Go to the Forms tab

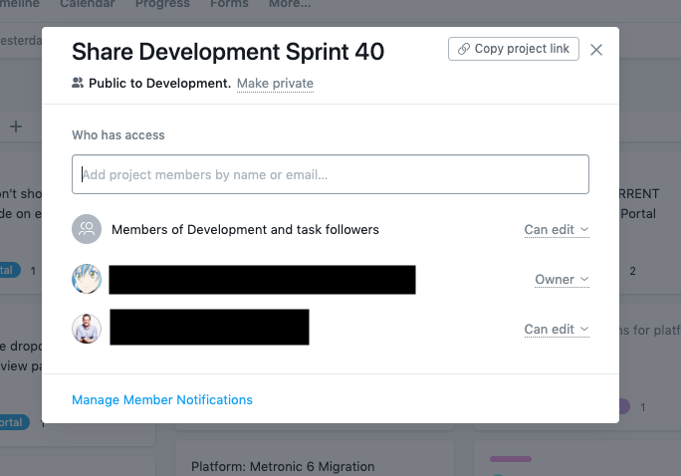click(x=229, y=5)
